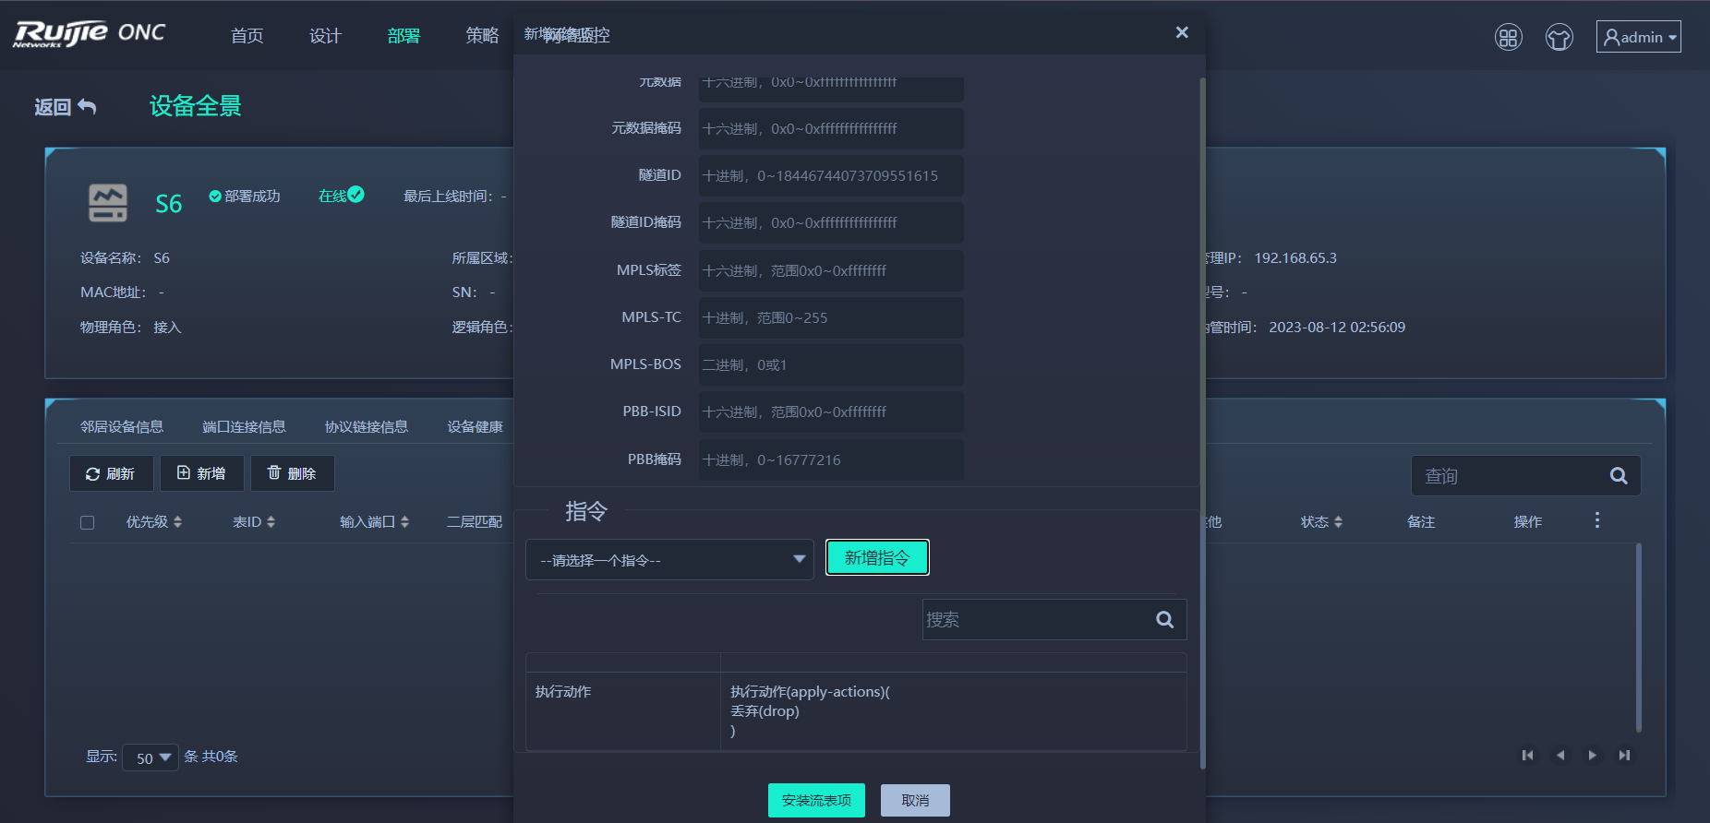Screen dimensions: 1710x823
Task: Click the 部署成功 status check icon
Action: (215, 197)
